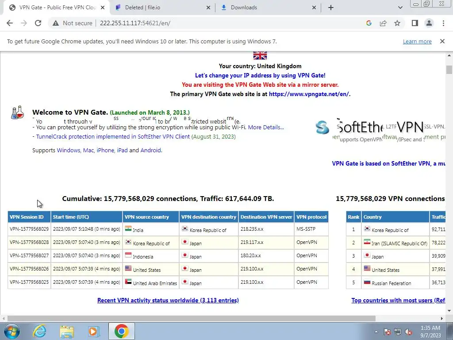Click the horizontal scrollbar right arrow

pyautogui.click(x=442, y=319)
